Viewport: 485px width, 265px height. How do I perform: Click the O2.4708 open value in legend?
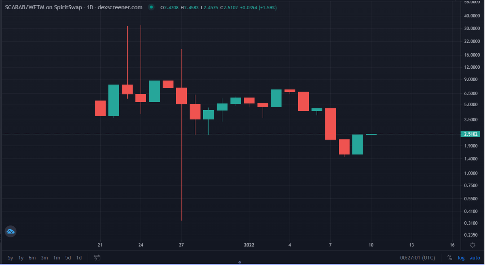click(170, 8)
